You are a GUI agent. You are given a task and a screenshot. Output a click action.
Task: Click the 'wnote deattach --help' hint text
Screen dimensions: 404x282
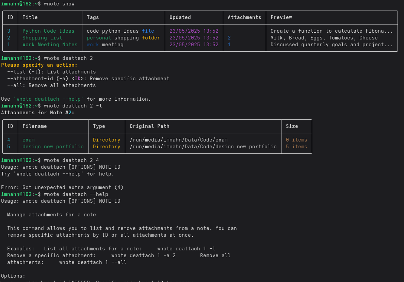coord(48,99)
